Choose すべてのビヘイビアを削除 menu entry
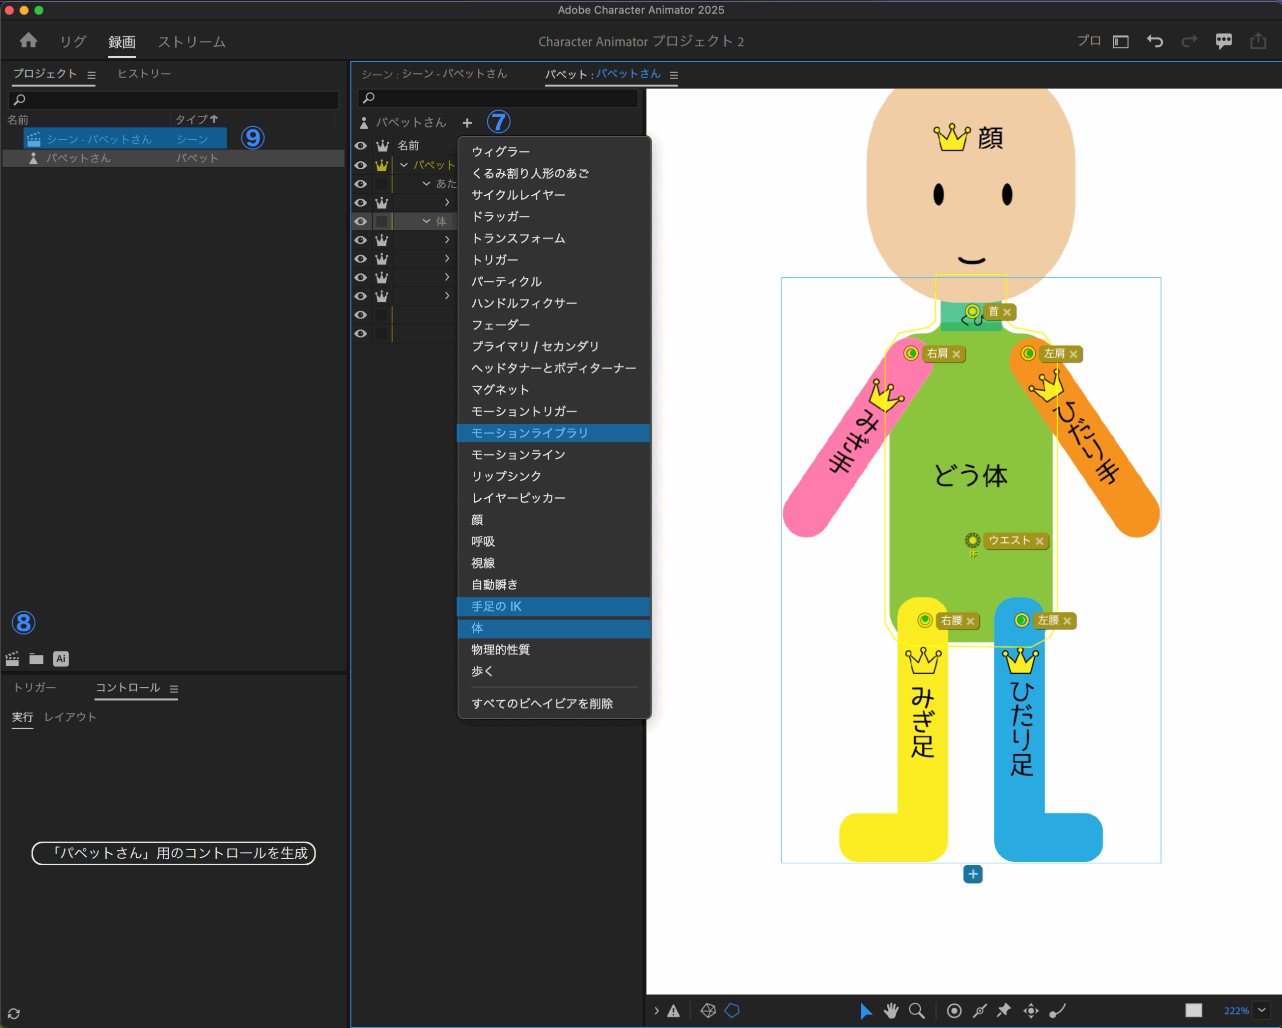Screen dimensions: 1282x1028 542,704
